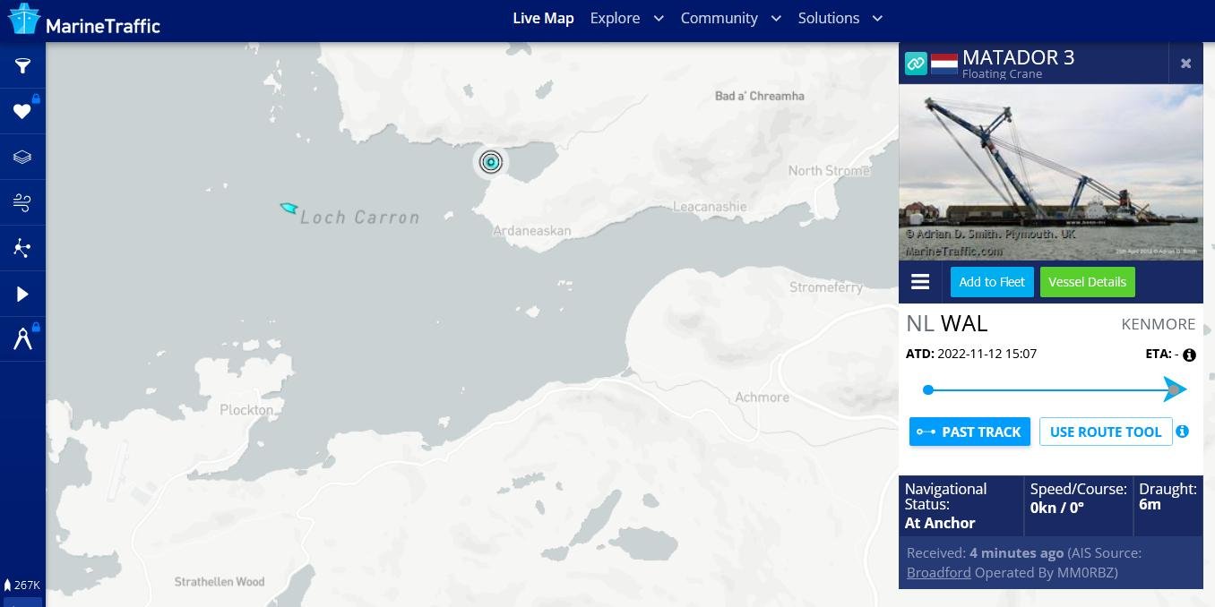Open the map layers panel

pos(22,158)
